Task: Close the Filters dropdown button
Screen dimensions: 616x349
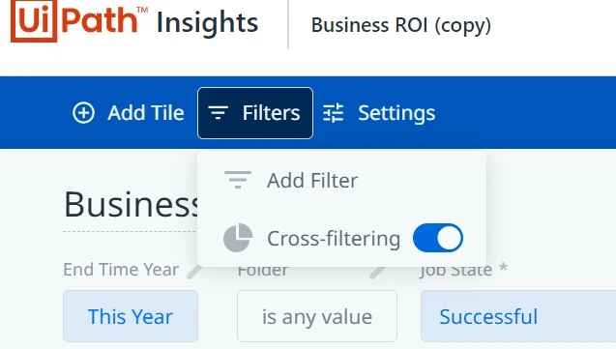Action: (255, 113)
